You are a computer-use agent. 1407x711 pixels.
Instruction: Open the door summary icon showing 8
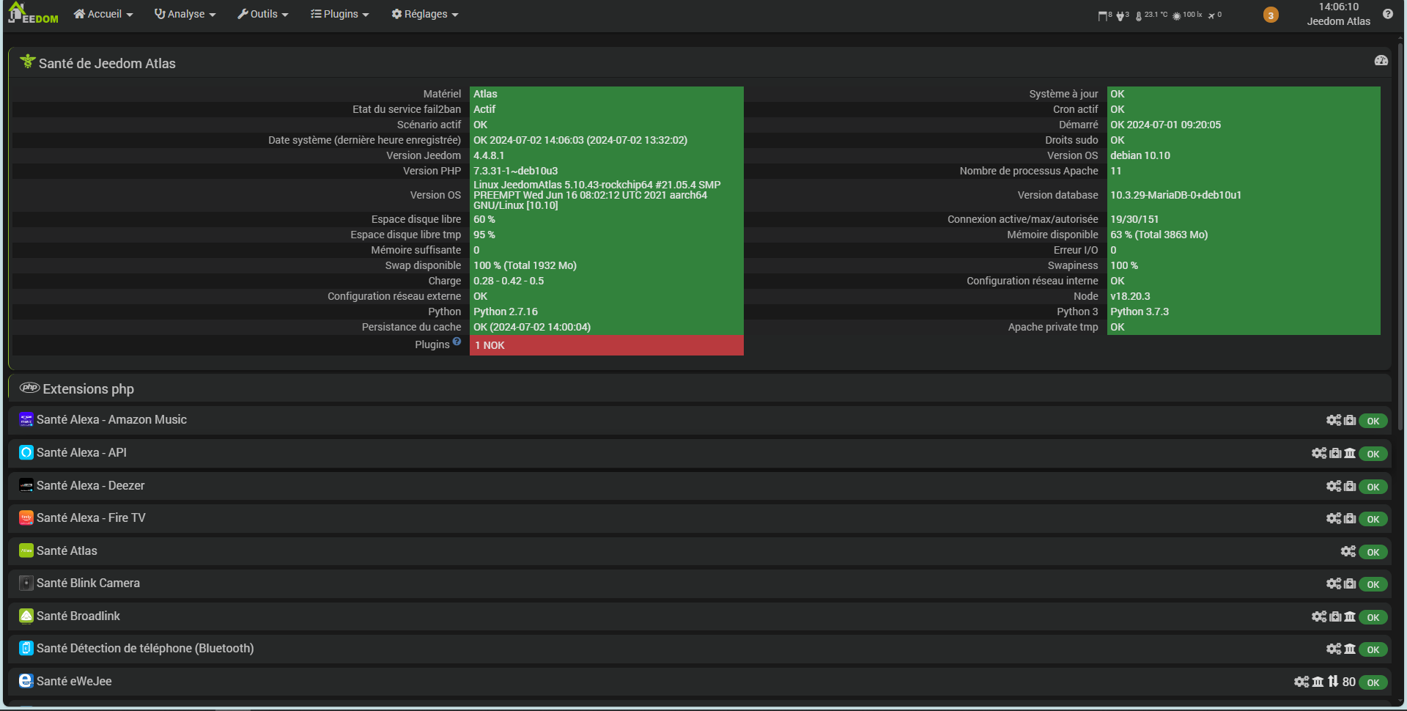coord(1105,15)
